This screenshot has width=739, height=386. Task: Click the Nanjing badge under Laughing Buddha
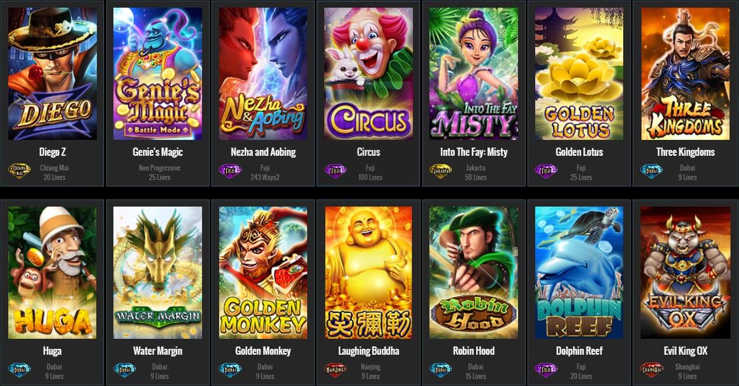click(336, 371)
